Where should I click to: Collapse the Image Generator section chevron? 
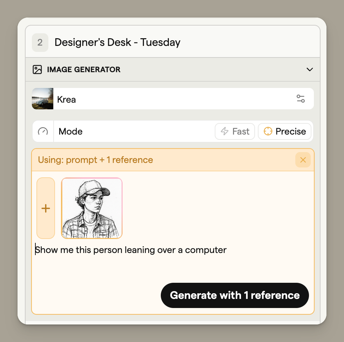[310, 69]
